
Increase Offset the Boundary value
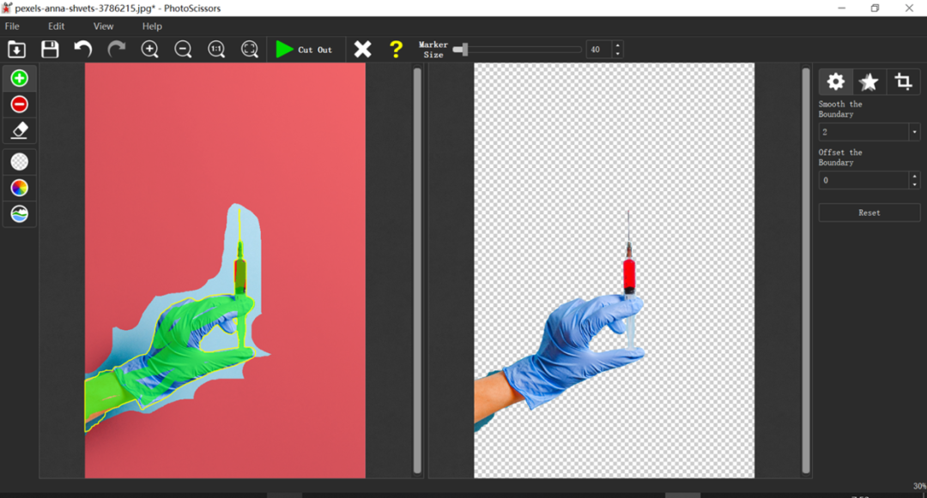coord(915,176)
